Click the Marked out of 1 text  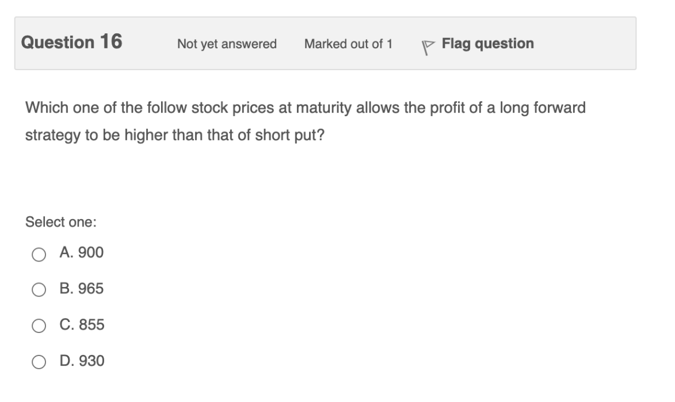coord(348,43)
